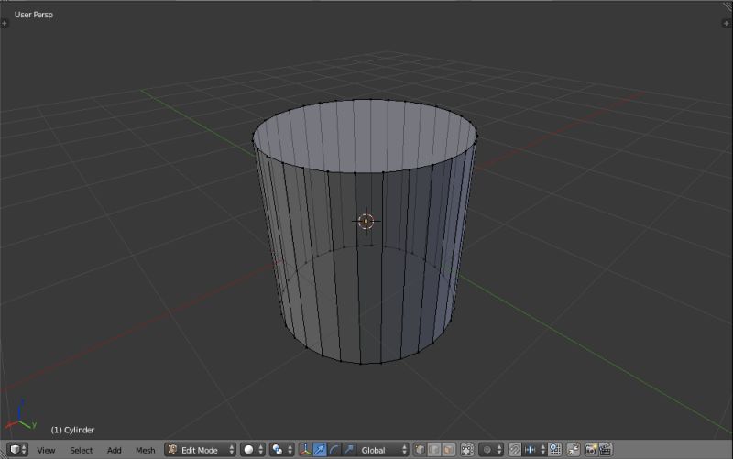This screenshot has height=459, width=733.
Task: Select the translate manipulator arrow
Action: [x=320, y=450]
